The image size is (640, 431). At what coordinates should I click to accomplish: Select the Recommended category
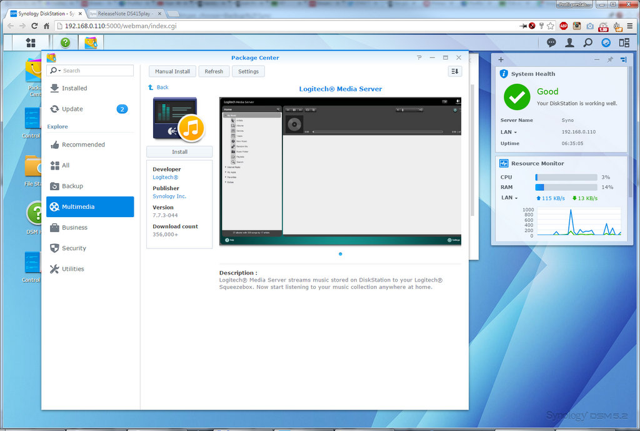pos(90,145)
